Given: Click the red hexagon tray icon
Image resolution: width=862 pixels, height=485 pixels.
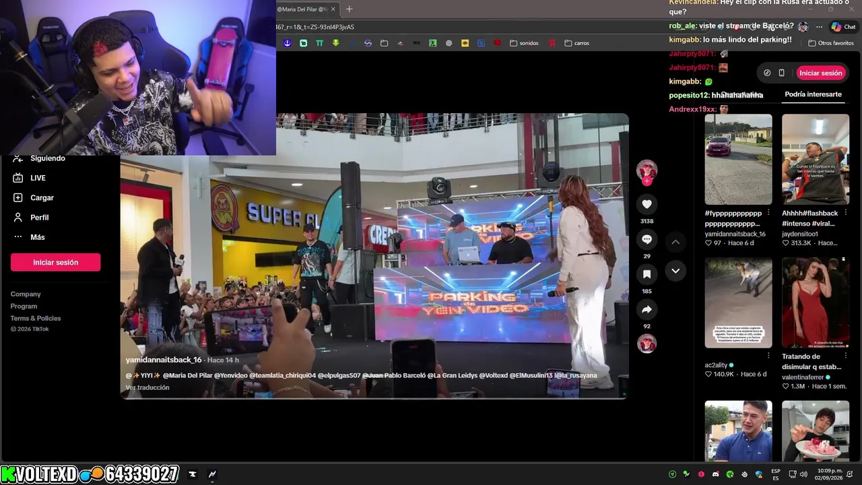Looking at the screenshot, I should 701,474.
